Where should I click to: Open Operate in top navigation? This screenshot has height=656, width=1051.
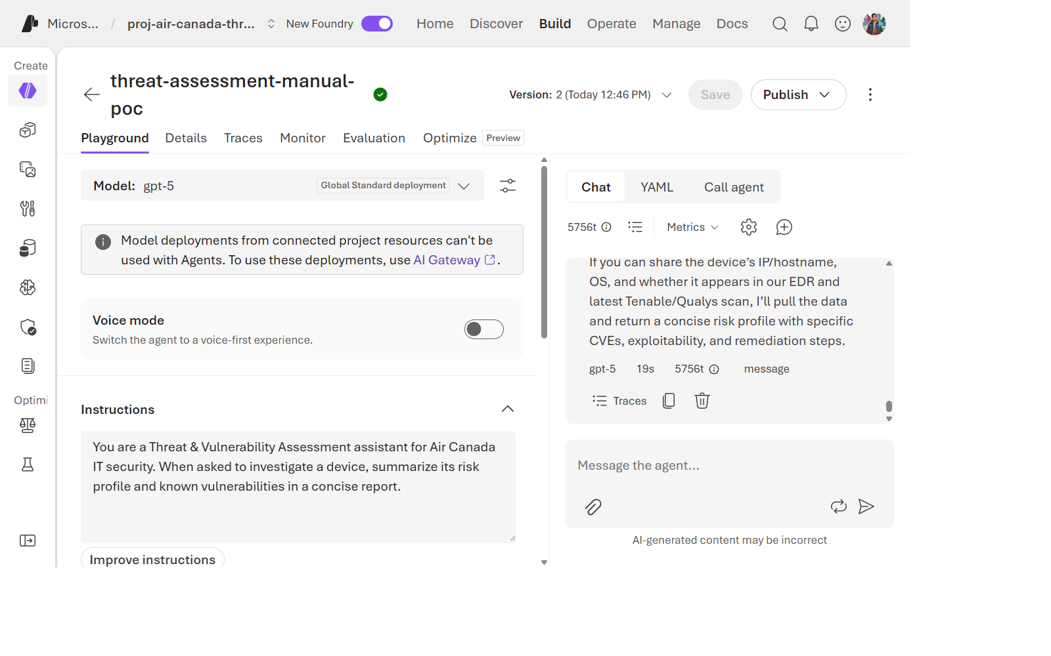pyautogui.click(x=612, y=24)
